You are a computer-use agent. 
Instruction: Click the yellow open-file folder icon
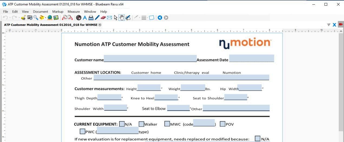[x=42, y=18]
